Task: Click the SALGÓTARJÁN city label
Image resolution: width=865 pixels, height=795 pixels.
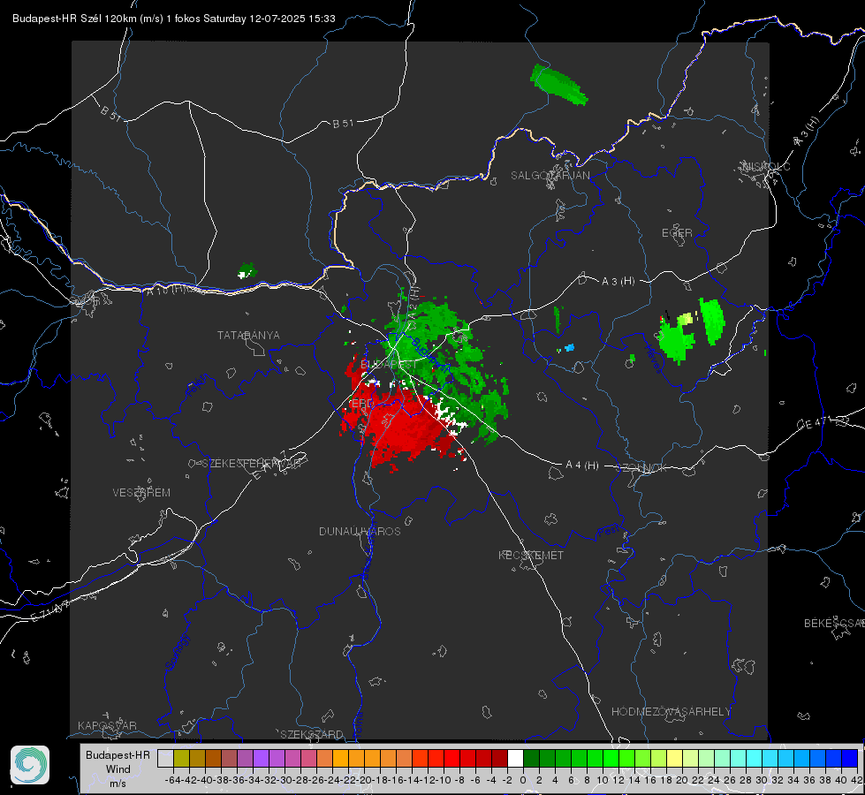Action: (x=550, y=176)
